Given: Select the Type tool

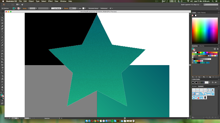Looking at the screenshot, I should point(2,31).
